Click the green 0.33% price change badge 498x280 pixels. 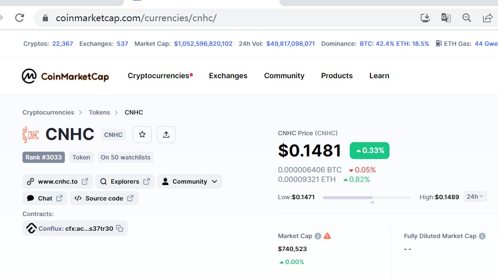[x=369, y=150]
